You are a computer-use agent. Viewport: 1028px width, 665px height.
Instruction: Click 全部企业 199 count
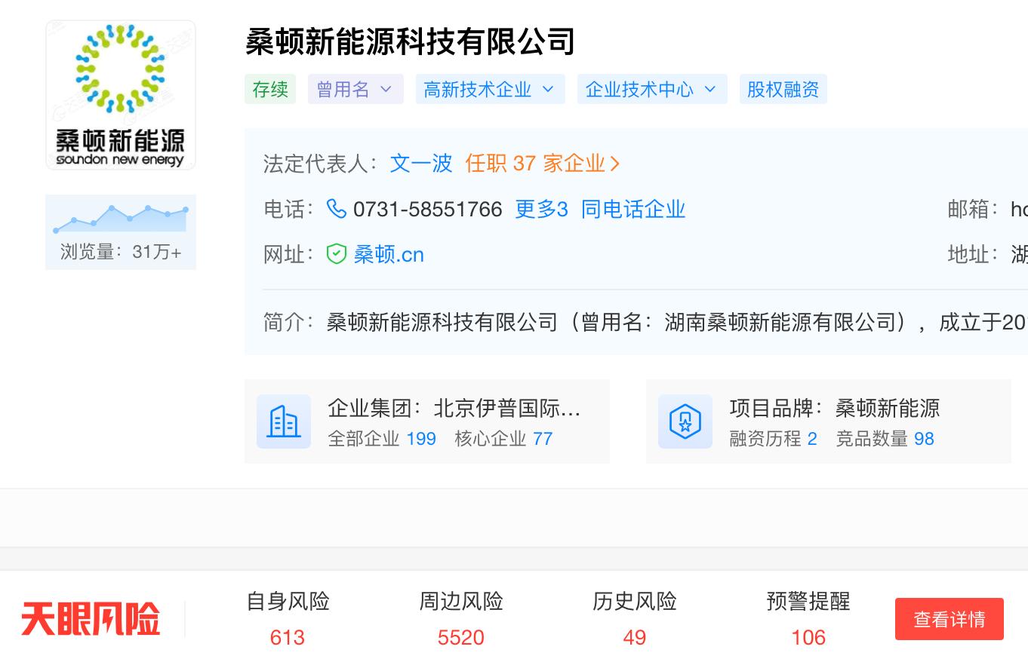coord(382,439)
